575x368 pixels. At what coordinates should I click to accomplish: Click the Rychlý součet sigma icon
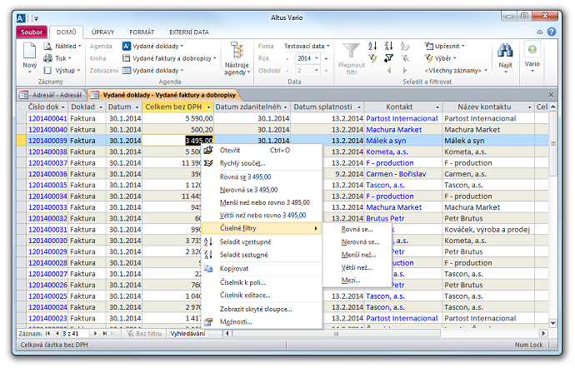pyautogui.click(x=208, y=163)
